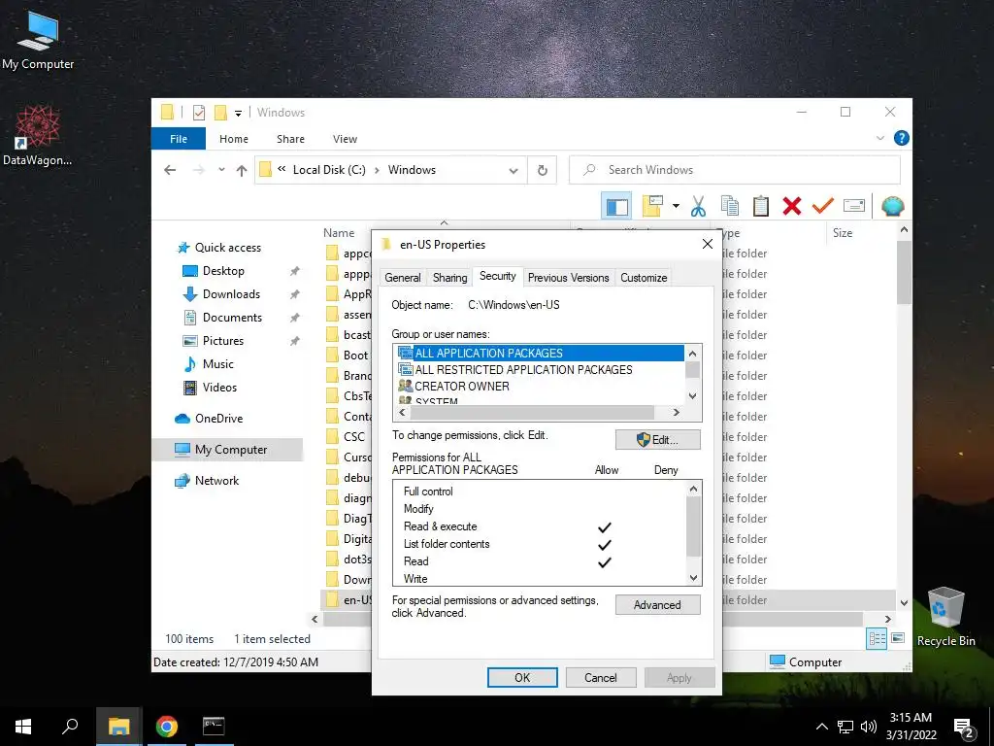Select Network in navigation pane
Screen dimensions: 994x746
(x=216, y=481)
